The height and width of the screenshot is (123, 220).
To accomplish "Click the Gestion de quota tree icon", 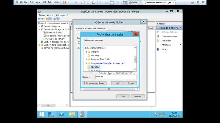I will pyautogui.click(x=42, y=26).
